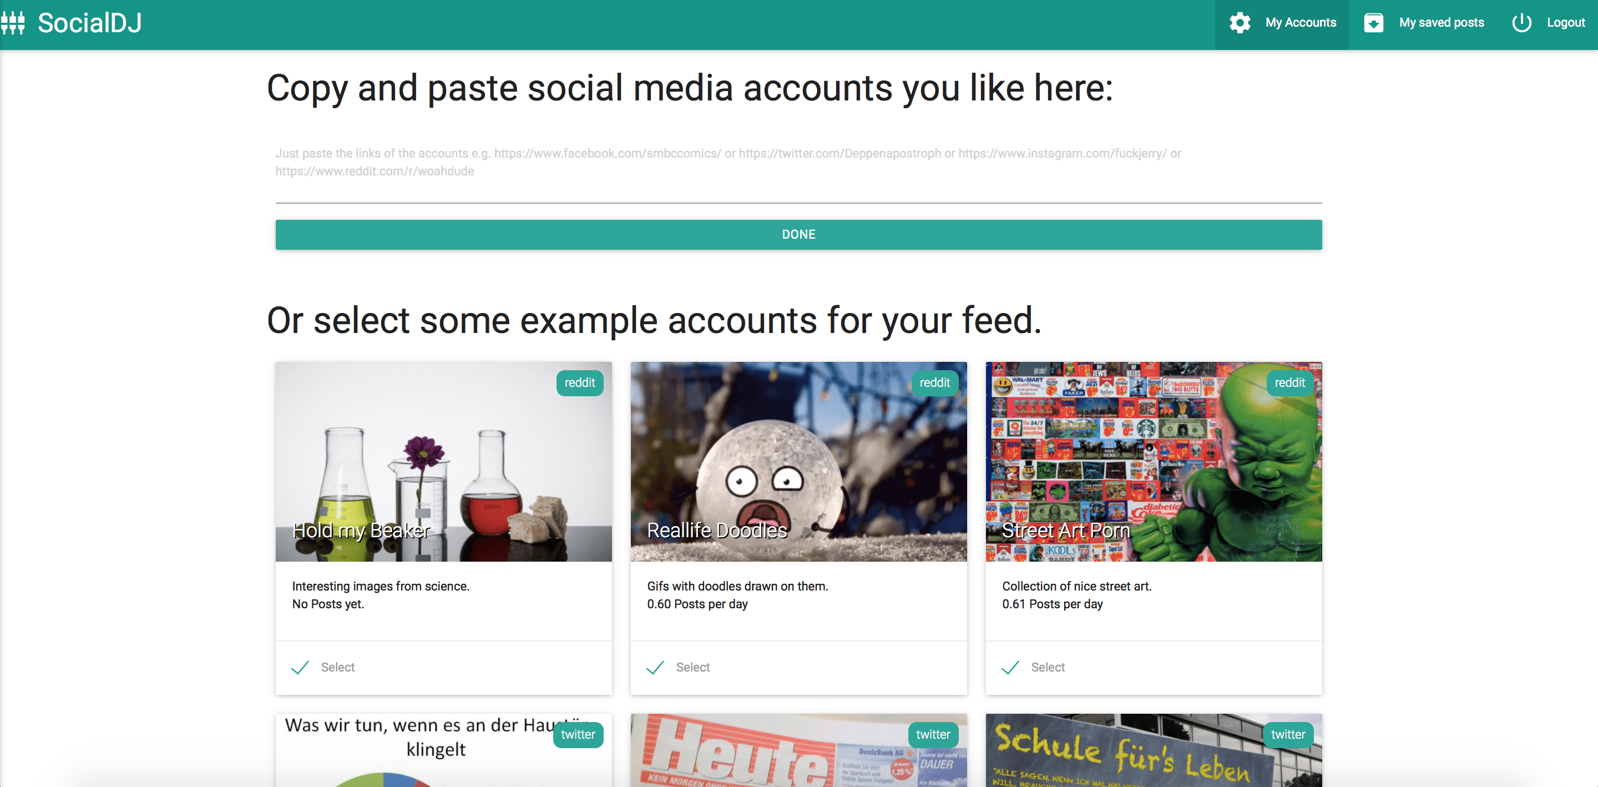Click the power icon beside Logout
The image size is (1598, 787).
coord(1521,23)
